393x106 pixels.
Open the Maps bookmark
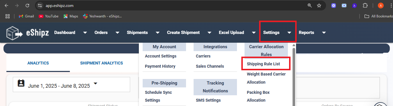(x=71, y=16)
